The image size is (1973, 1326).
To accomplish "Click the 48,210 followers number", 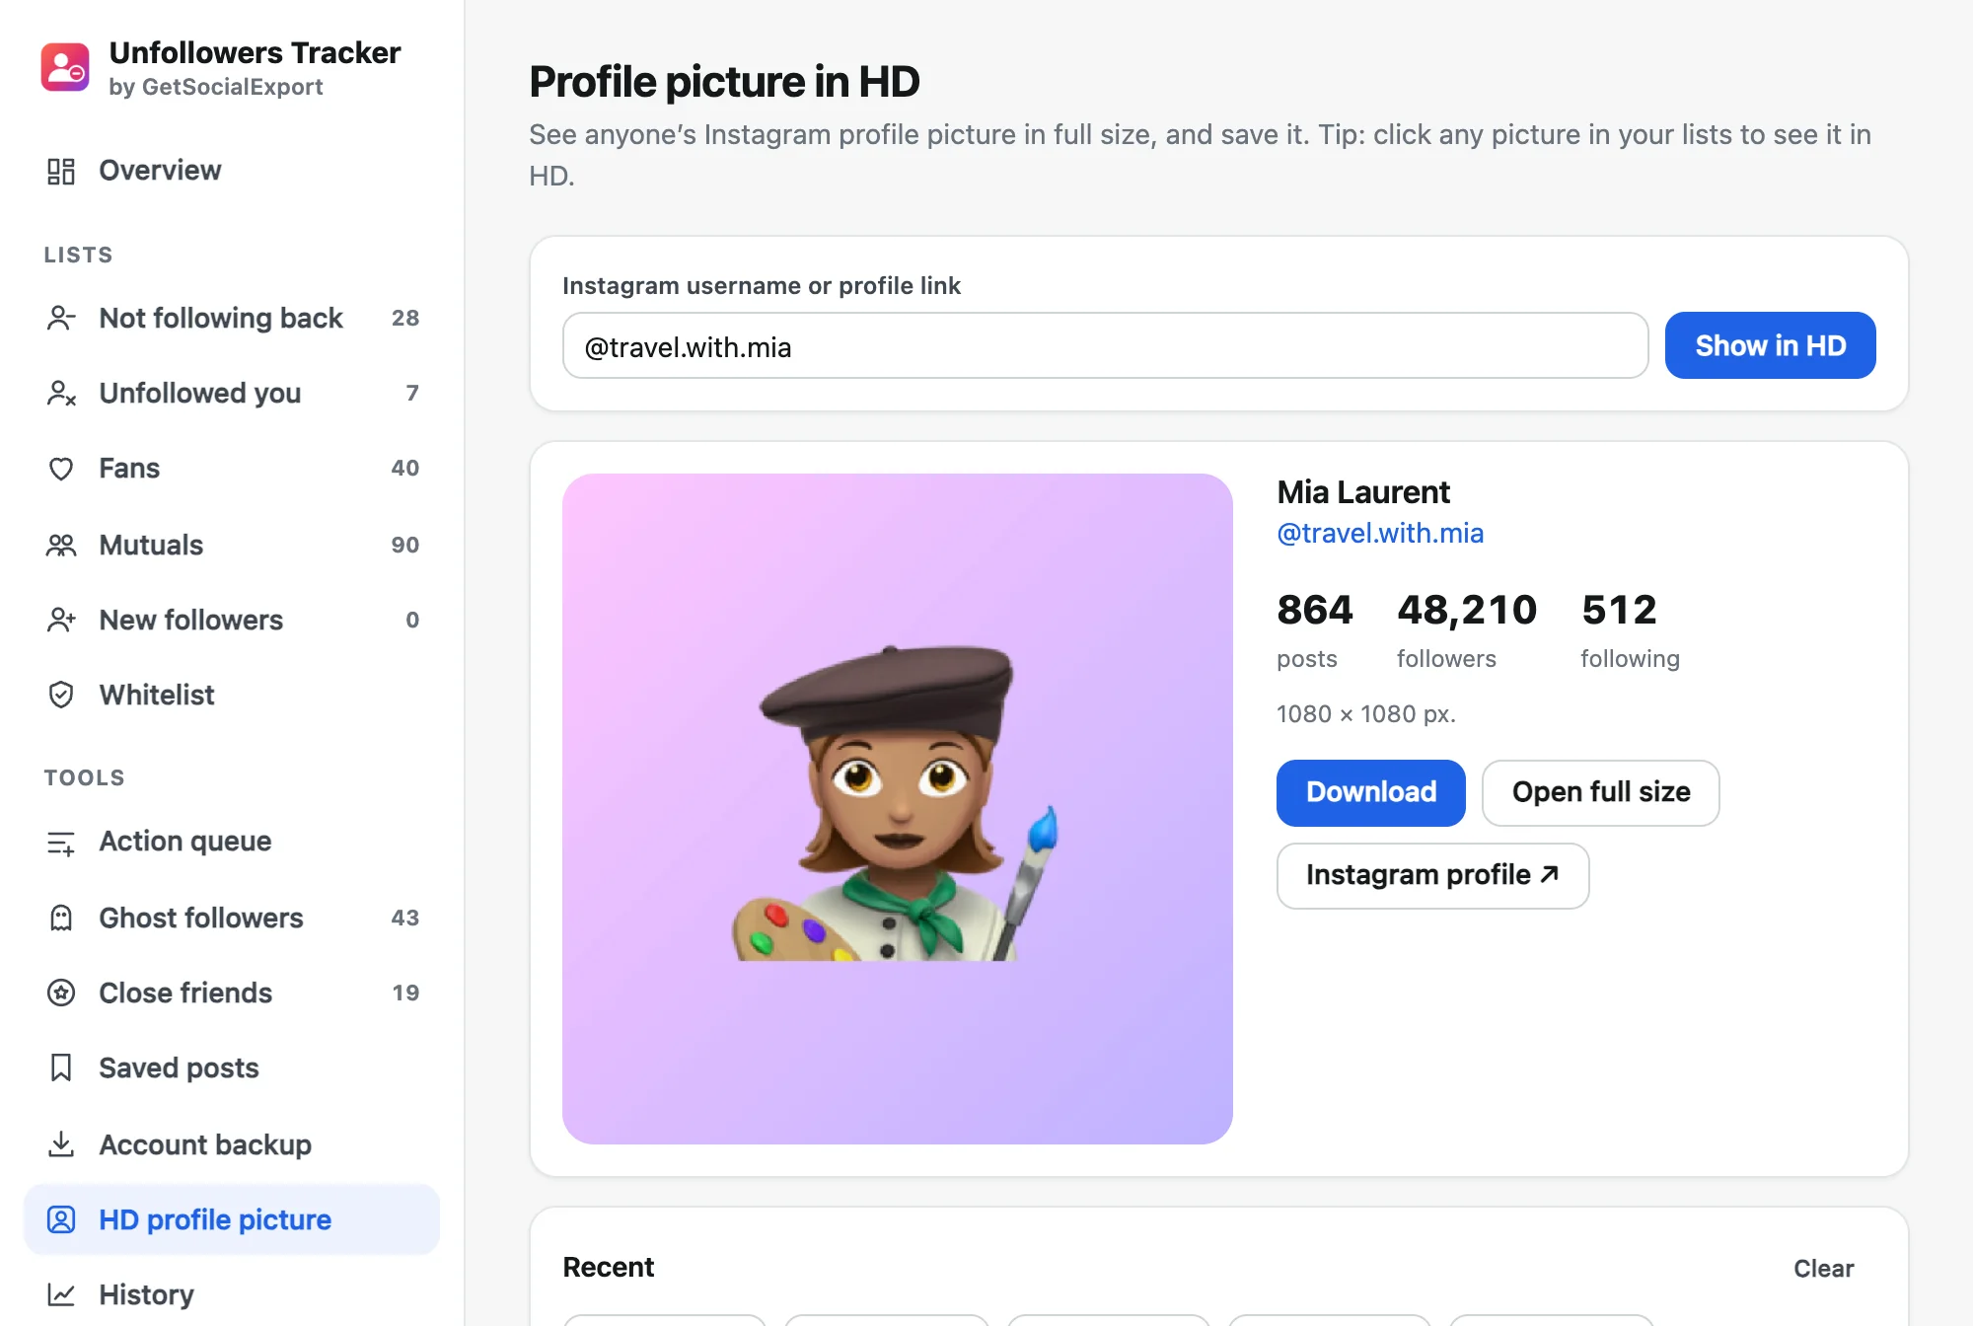I will point(1467,610).
